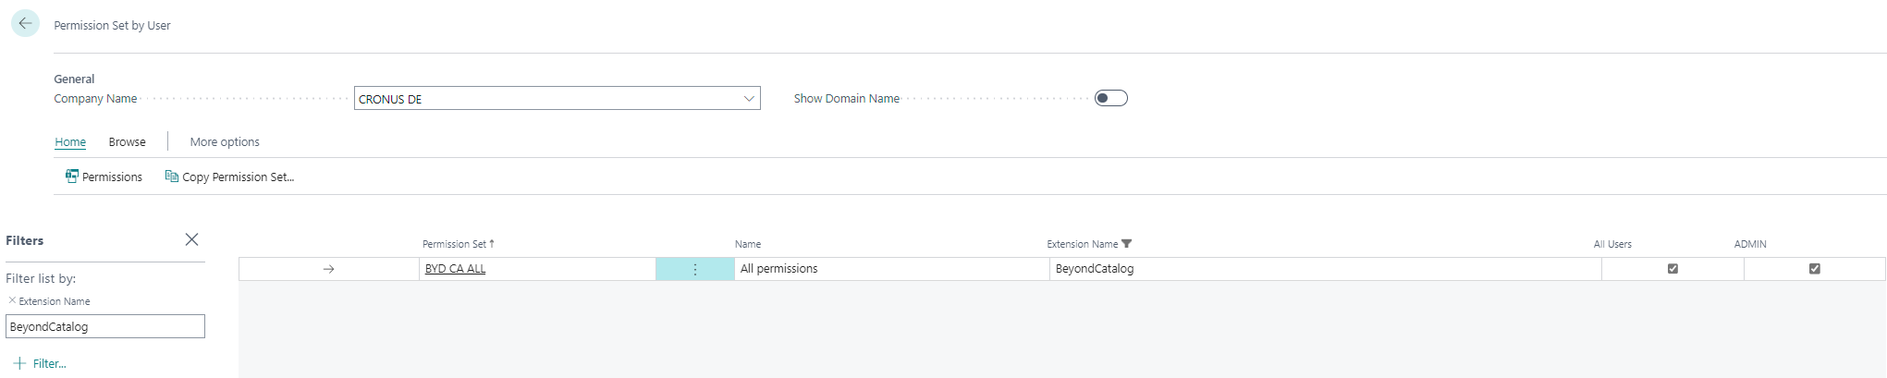
Task: Click the Extension Name filter input field
Action: click(x=105, y=326)
